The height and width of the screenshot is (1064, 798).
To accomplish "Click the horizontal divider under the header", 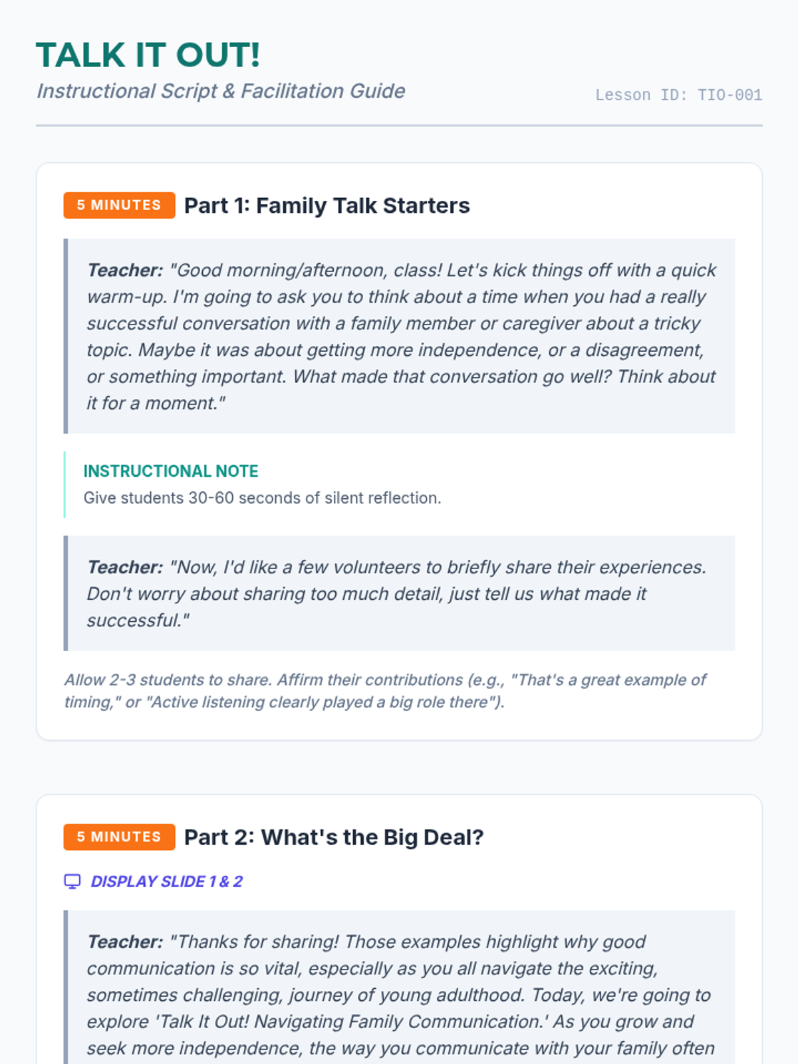I will 399,125.
